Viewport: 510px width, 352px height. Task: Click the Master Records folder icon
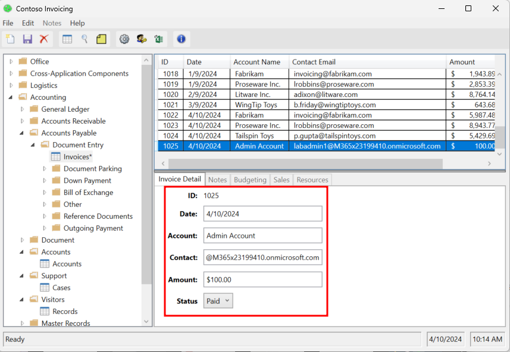pyautogui.click(x=34, y=323)
